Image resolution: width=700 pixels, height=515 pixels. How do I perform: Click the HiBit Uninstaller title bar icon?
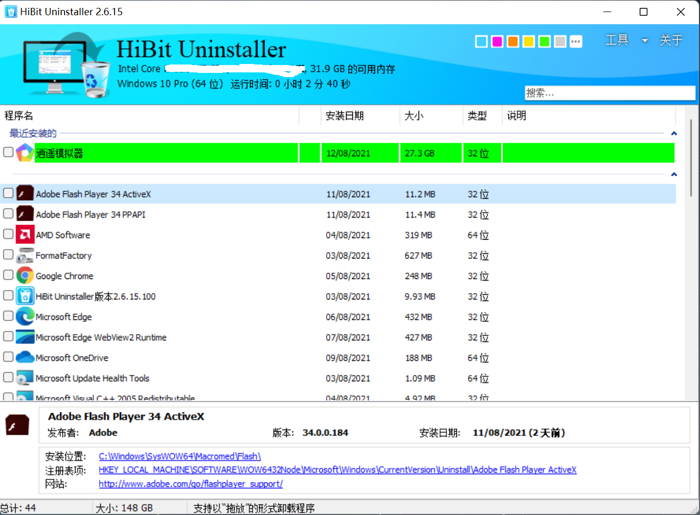click(x=11, y=12)
